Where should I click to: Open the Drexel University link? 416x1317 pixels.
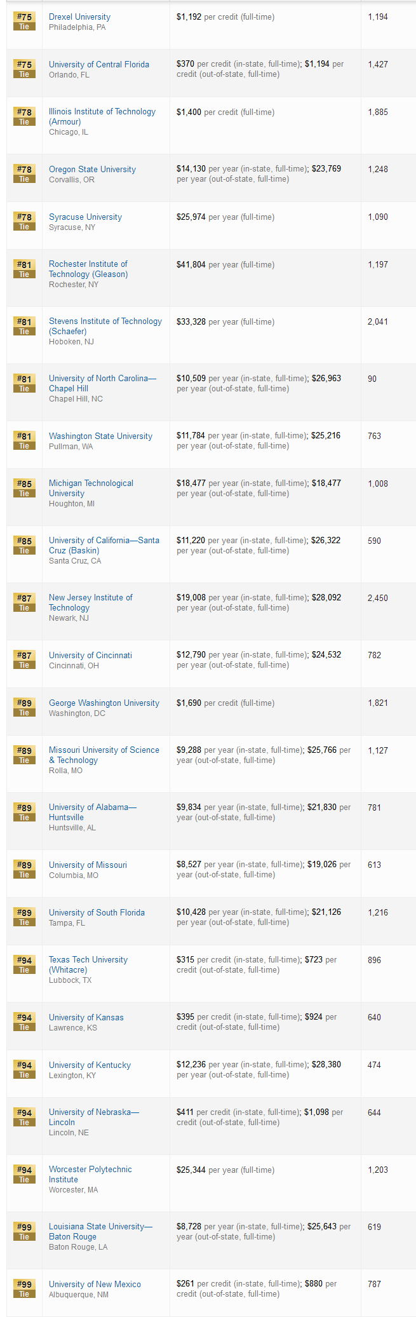click(79, 17)
